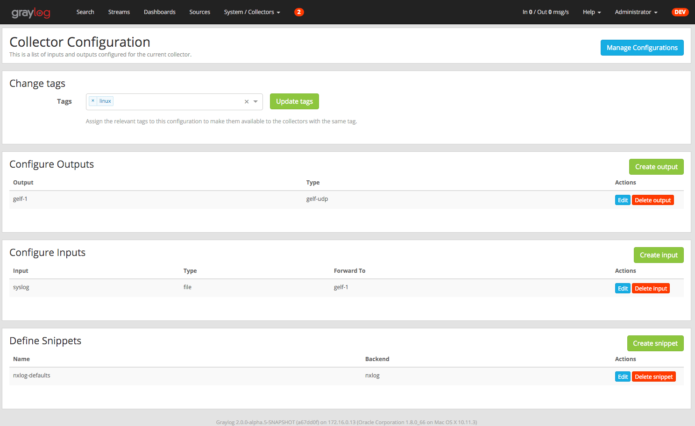
Task: Clear all tags in the Tags field
Action: coord(247,102)
